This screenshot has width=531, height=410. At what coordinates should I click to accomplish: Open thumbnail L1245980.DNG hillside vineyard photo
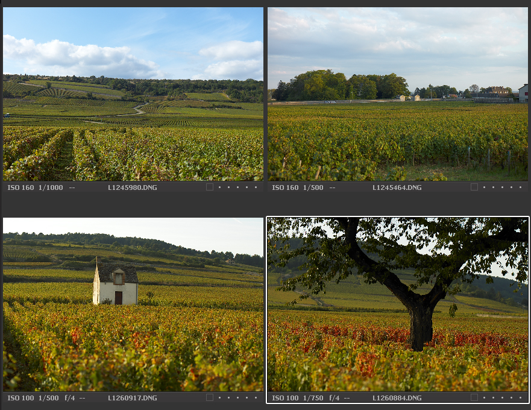tap(133, 94)
